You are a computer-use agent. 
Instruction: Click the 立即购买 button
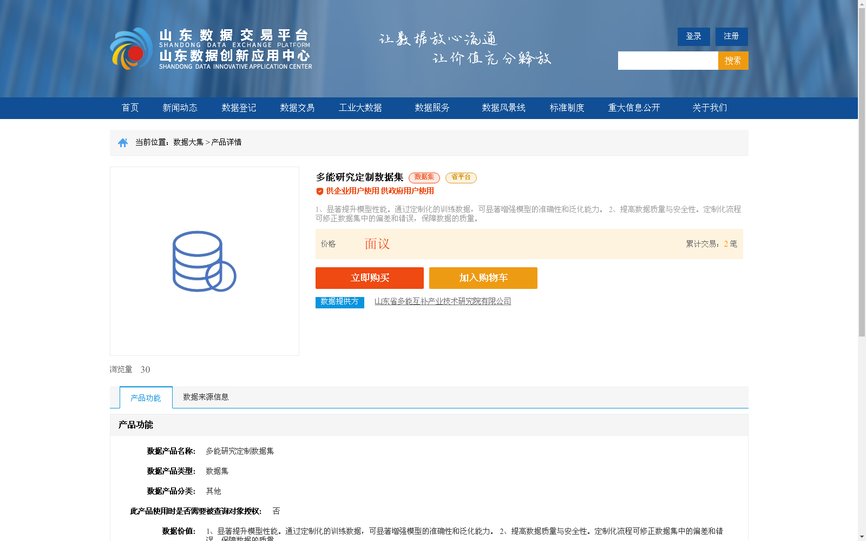(370, 278)
